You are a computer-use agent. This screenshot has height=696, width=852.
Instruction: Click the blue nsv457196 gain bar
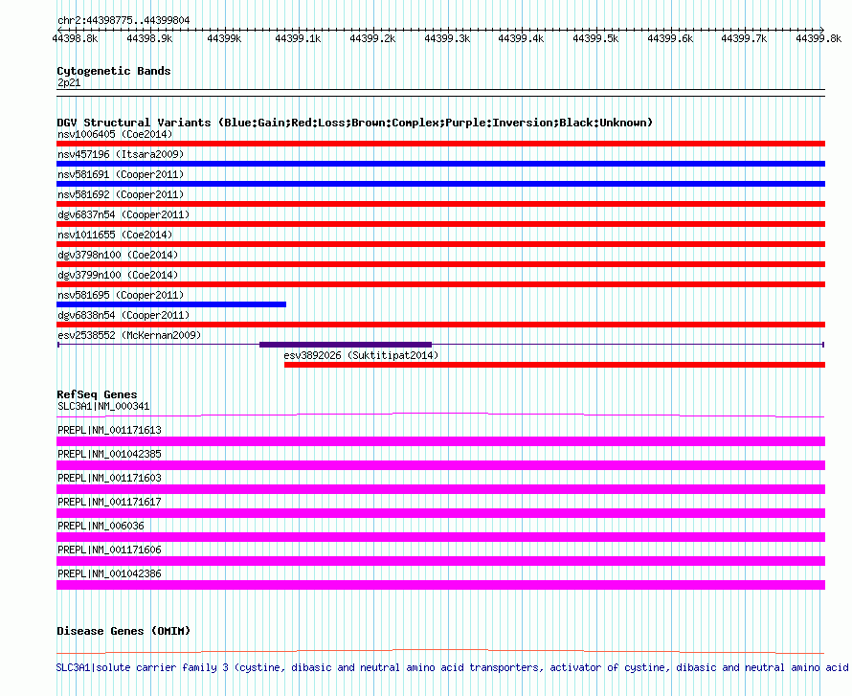tap(440, 164)
